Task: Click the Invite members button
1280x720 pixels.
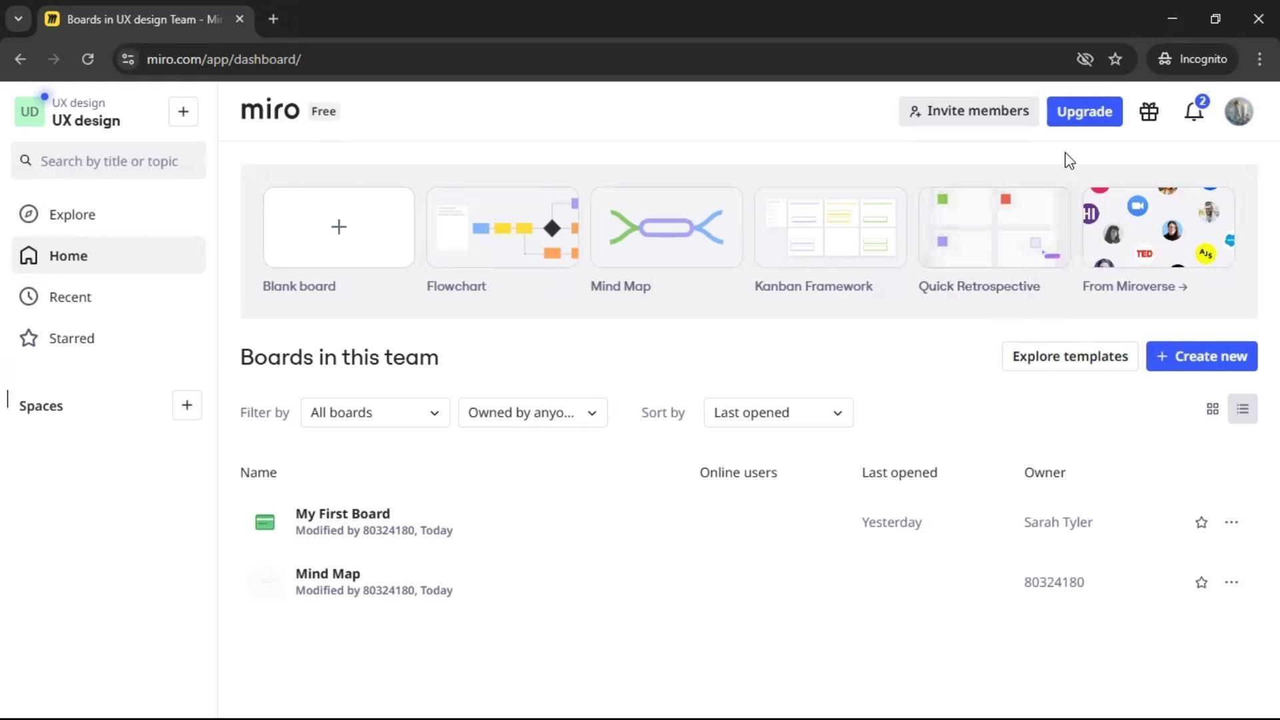Action: point(968,111)
